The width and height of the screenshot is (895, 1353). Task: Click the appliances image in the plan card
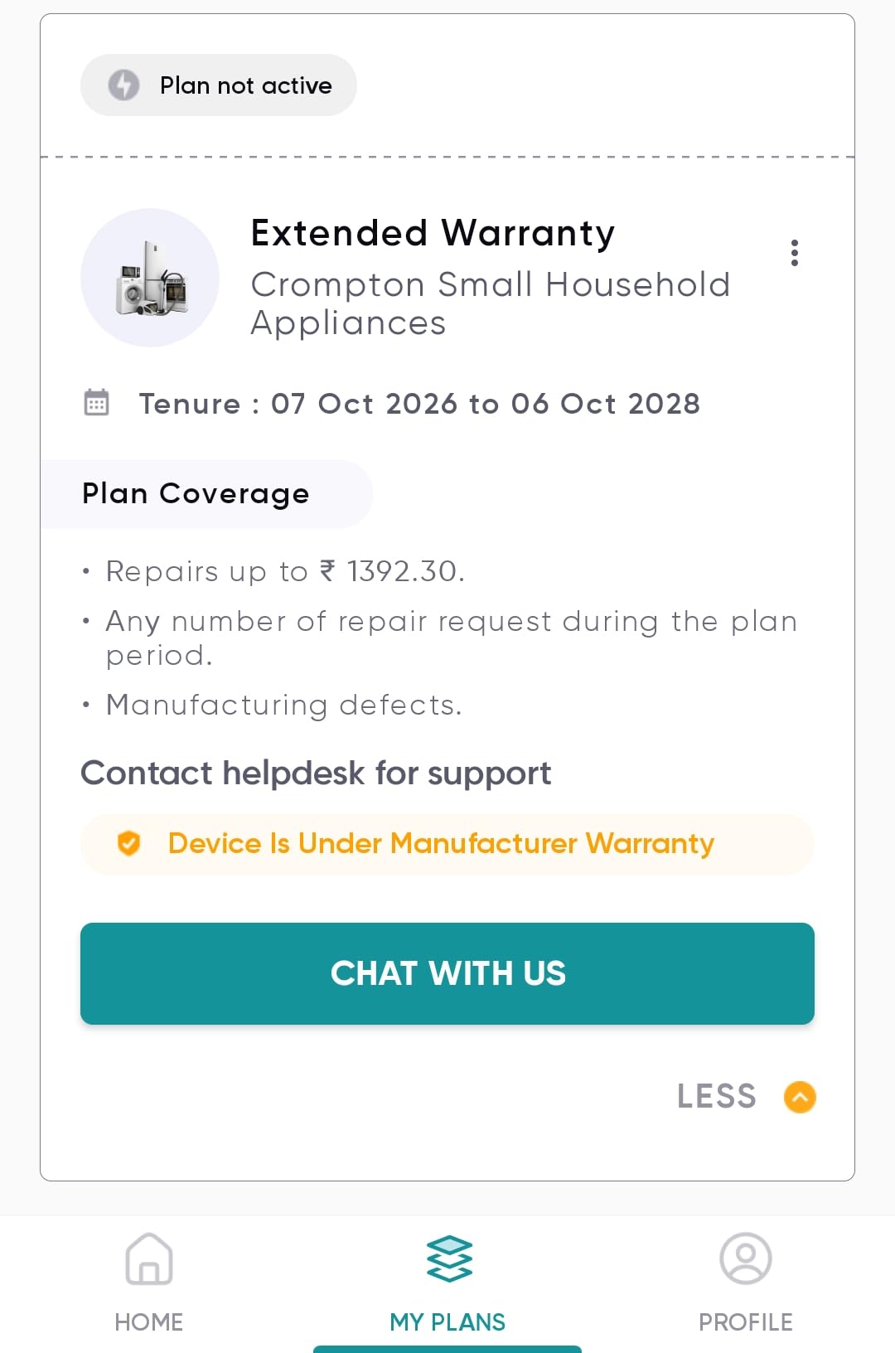149,278
